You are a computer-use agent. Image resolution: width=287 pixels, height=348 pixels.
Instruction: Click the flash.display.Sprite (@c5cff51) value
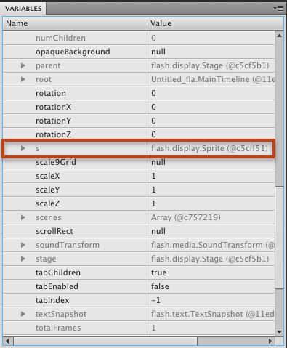tap(209, 148)
